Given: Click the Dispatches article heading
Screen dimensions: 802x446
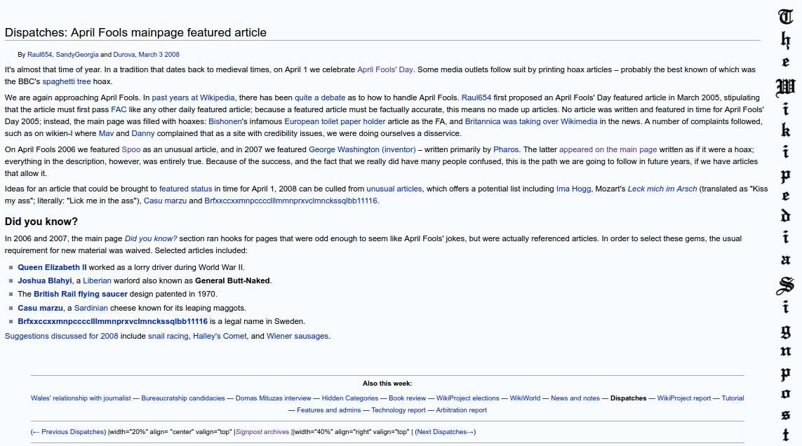Looking at the screenshot, I should (x=135, y=32).
